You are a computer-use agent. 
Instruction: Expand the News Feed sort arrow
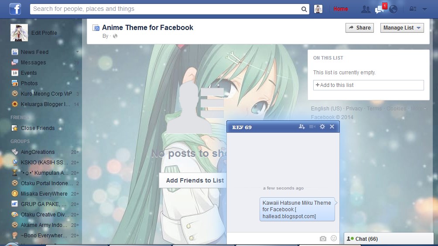click(77, 52)
